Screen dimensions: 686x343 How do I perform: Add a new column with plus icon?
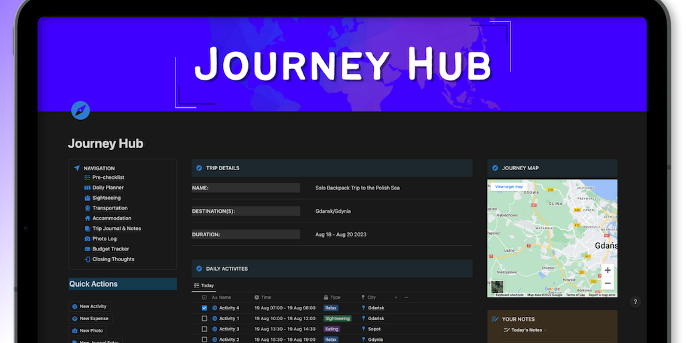click(396, 297)
